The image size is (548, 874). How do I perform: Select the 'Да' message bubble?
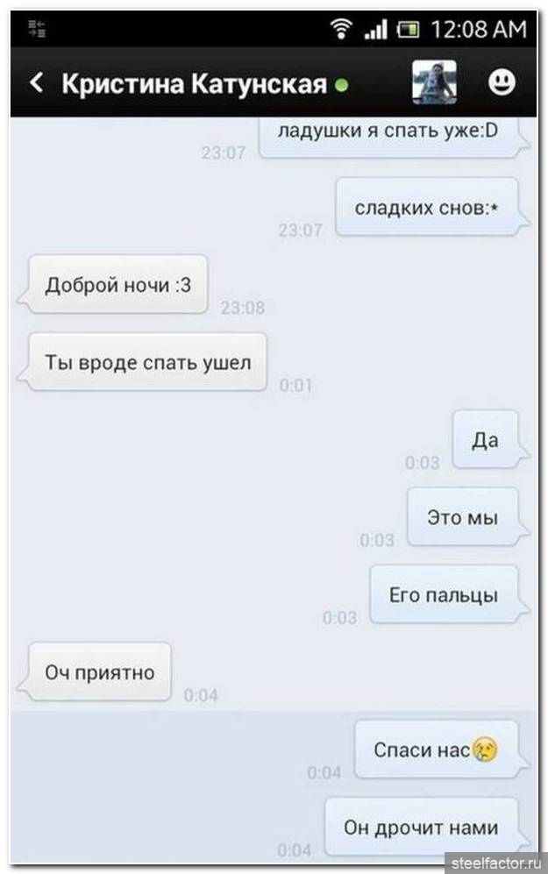coord(485,440)
